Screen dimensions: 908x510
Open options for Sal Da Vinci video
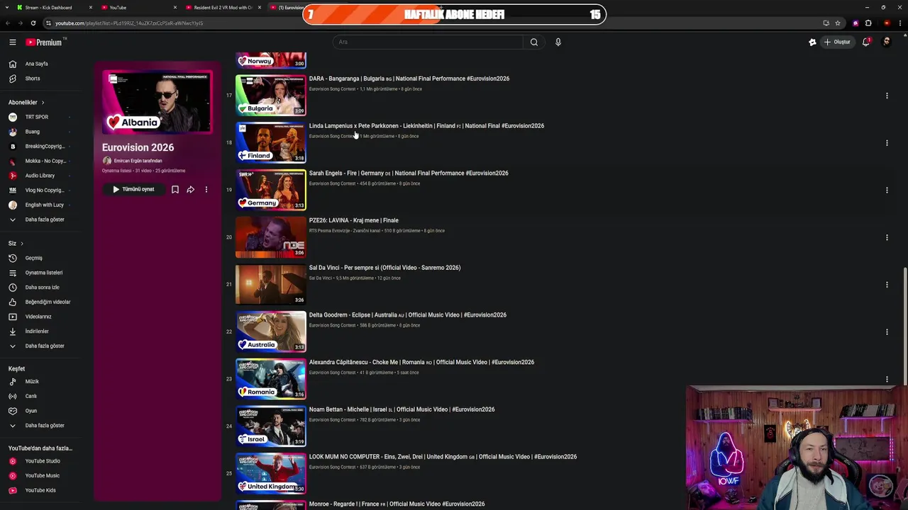tap(887, 285)
